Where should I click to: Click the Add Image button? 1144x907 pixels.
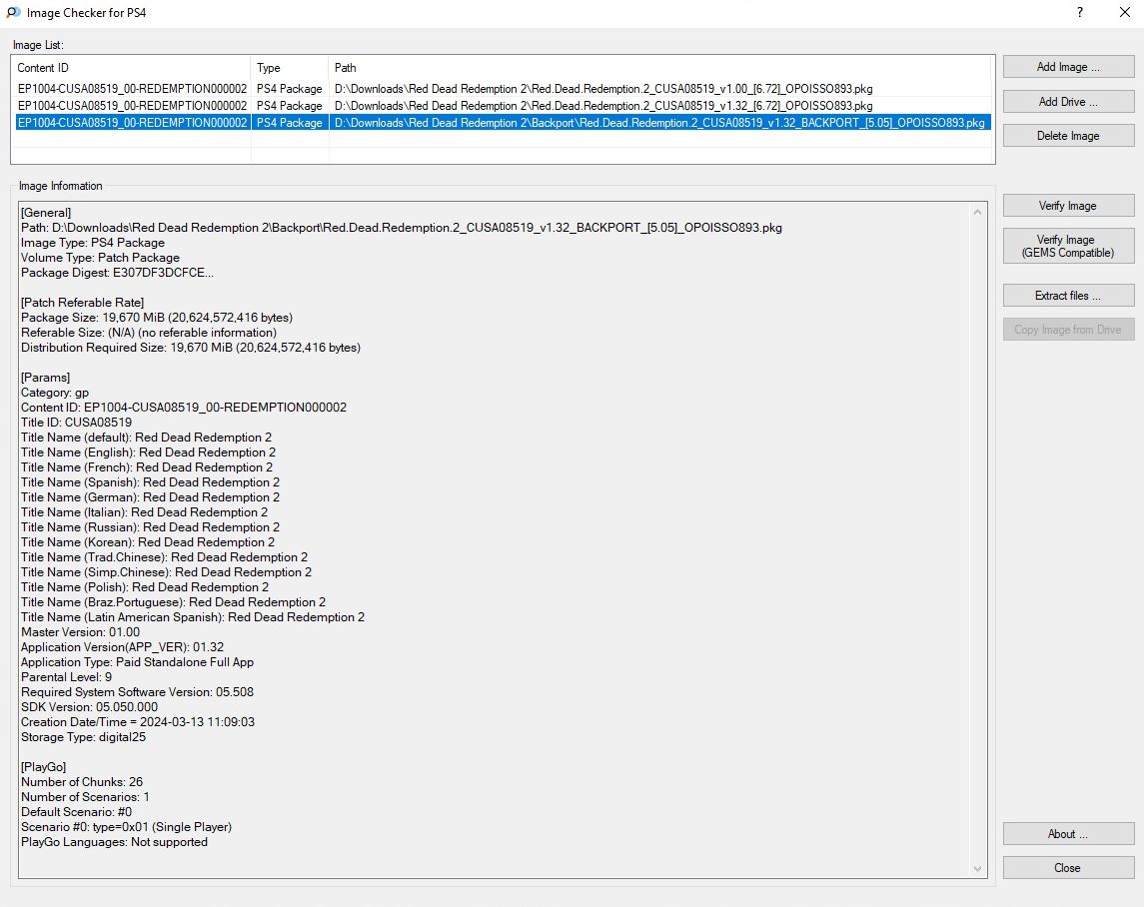(x=1068, y=66)
